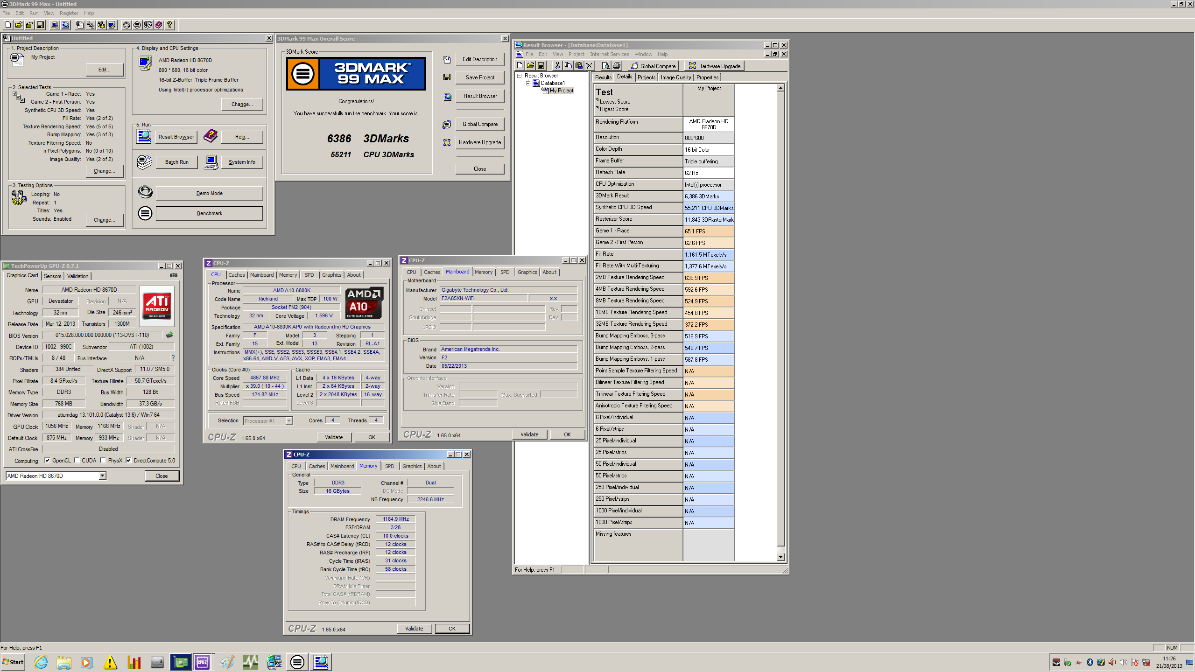The height and width of the screenshot is (672, 1195).
Task: Open Internet Services menu in Result Browser
Action: (609, 54)
